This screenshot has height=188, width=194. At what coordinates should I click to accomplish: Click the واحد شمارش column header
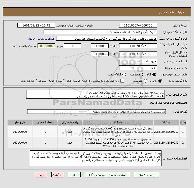tap(70, 123)
